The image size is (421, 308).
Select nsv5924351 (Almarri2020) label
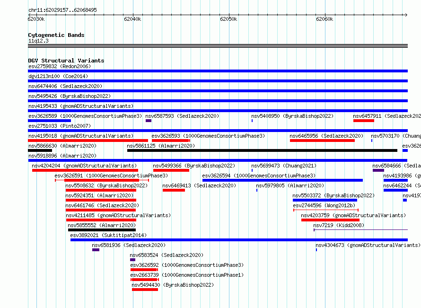pos(99,195)
